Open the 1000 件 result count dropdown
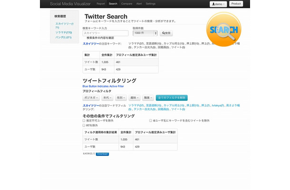 click(145, 33)
